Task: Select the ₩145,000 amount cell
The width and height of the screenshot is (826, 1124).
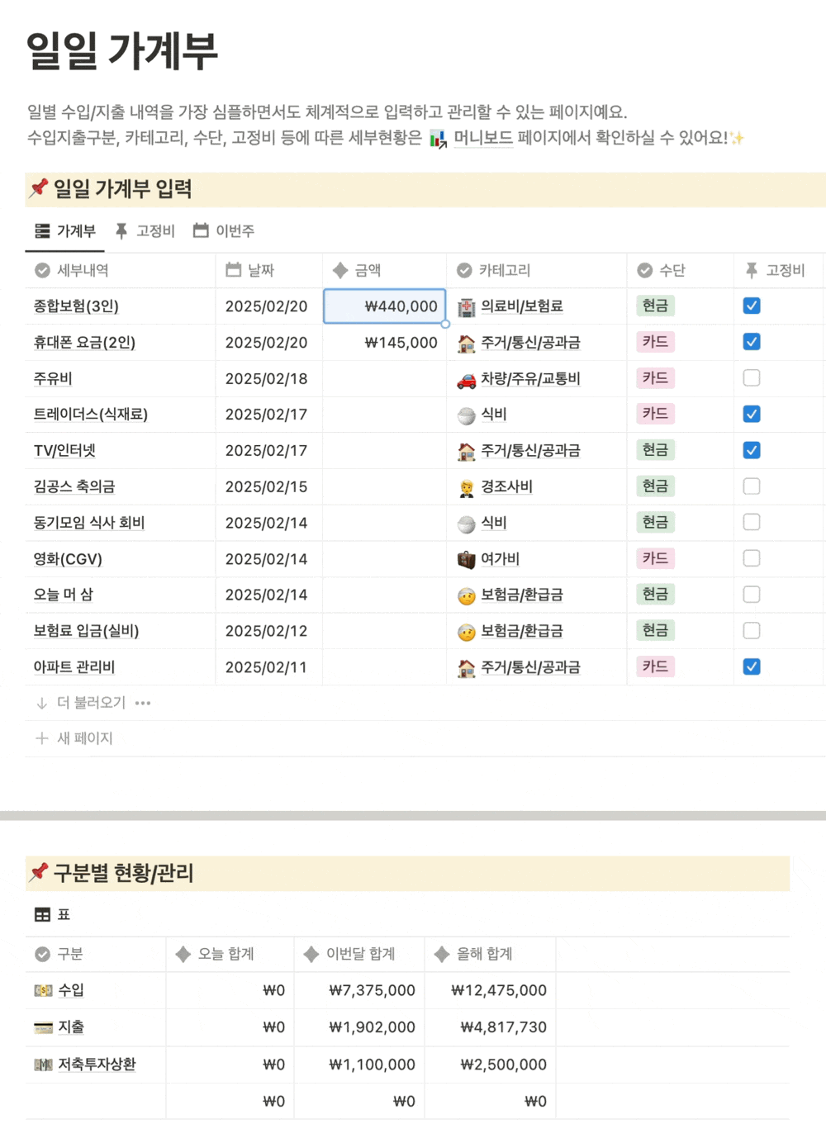Action: click(x=384, y=342)
